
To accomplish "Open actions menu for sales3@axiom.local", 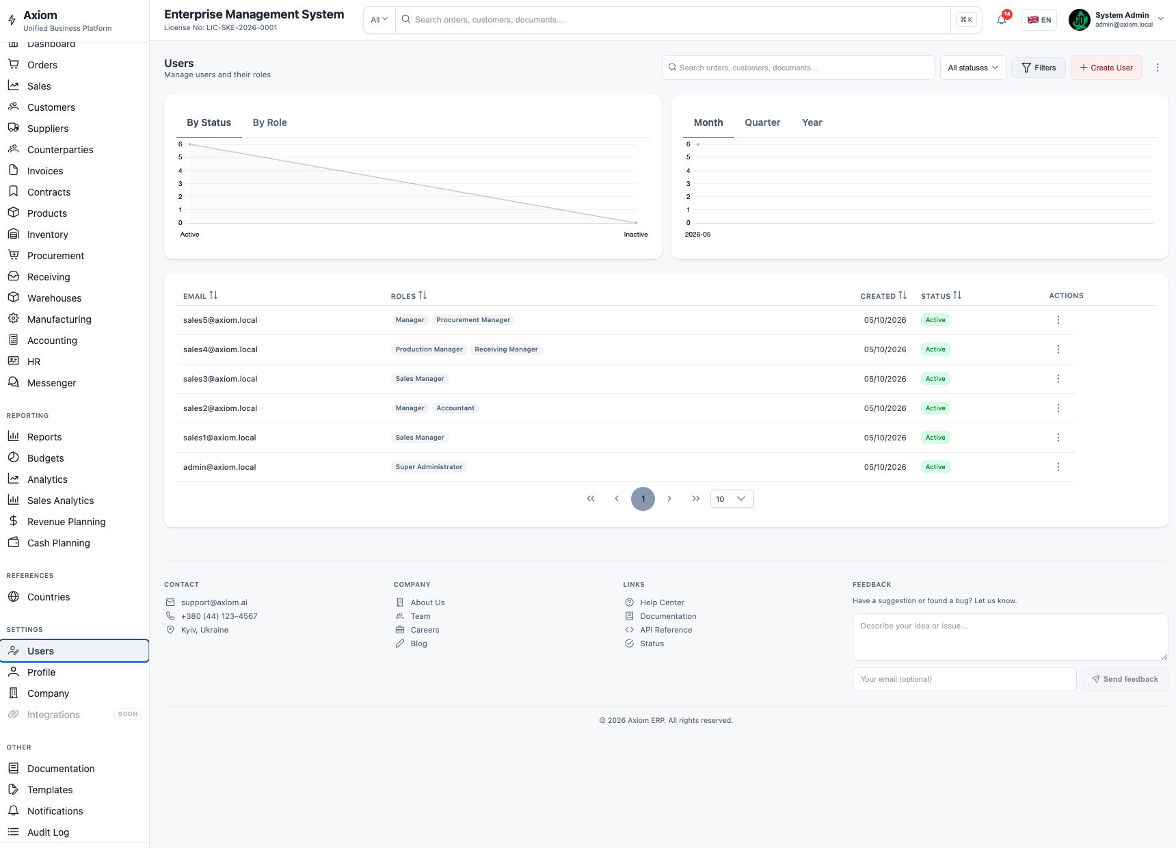I will pyautogui.click(x=1058, y=379).
